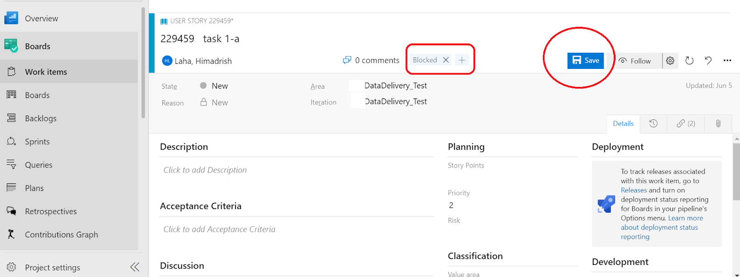
Task: Click the Blocked tag label
Action: (425, 60)
